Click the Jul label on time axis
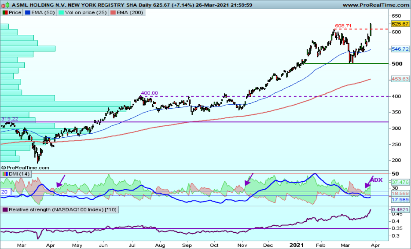 coord(132,245)
